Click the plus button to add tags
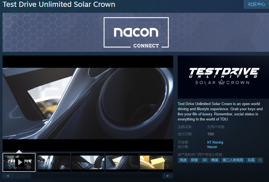269x182 pixels. pyautogui.click(x=260, y=160)
